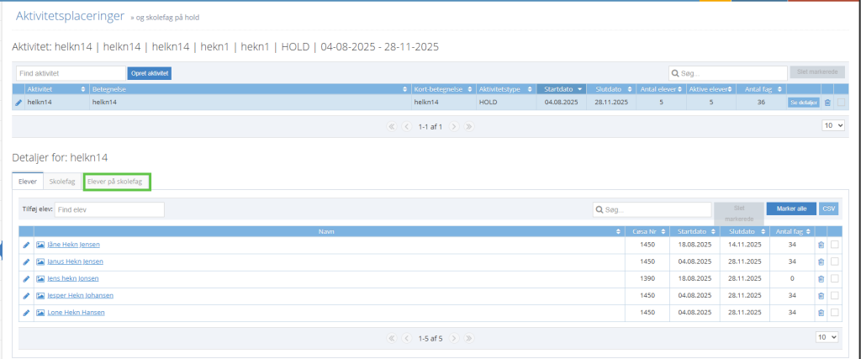Click the edit pencil for activity helkn14
861x359 pixels.
click(x=18, y=103)
